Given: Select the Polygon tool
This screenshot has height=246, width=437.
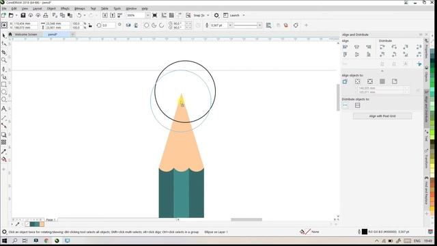Looking at the screenshot, I should pyautogui.click(x=3, y=100).
